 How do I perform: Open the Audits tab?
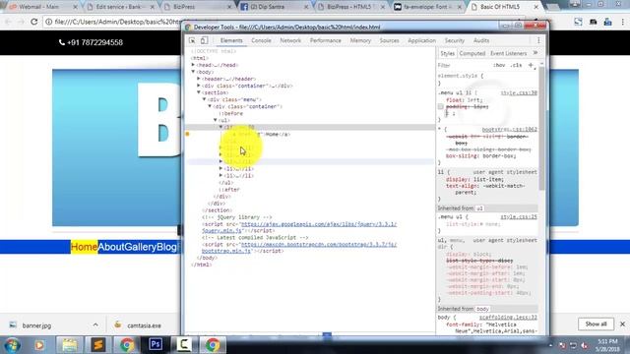[x=481, y=40]
